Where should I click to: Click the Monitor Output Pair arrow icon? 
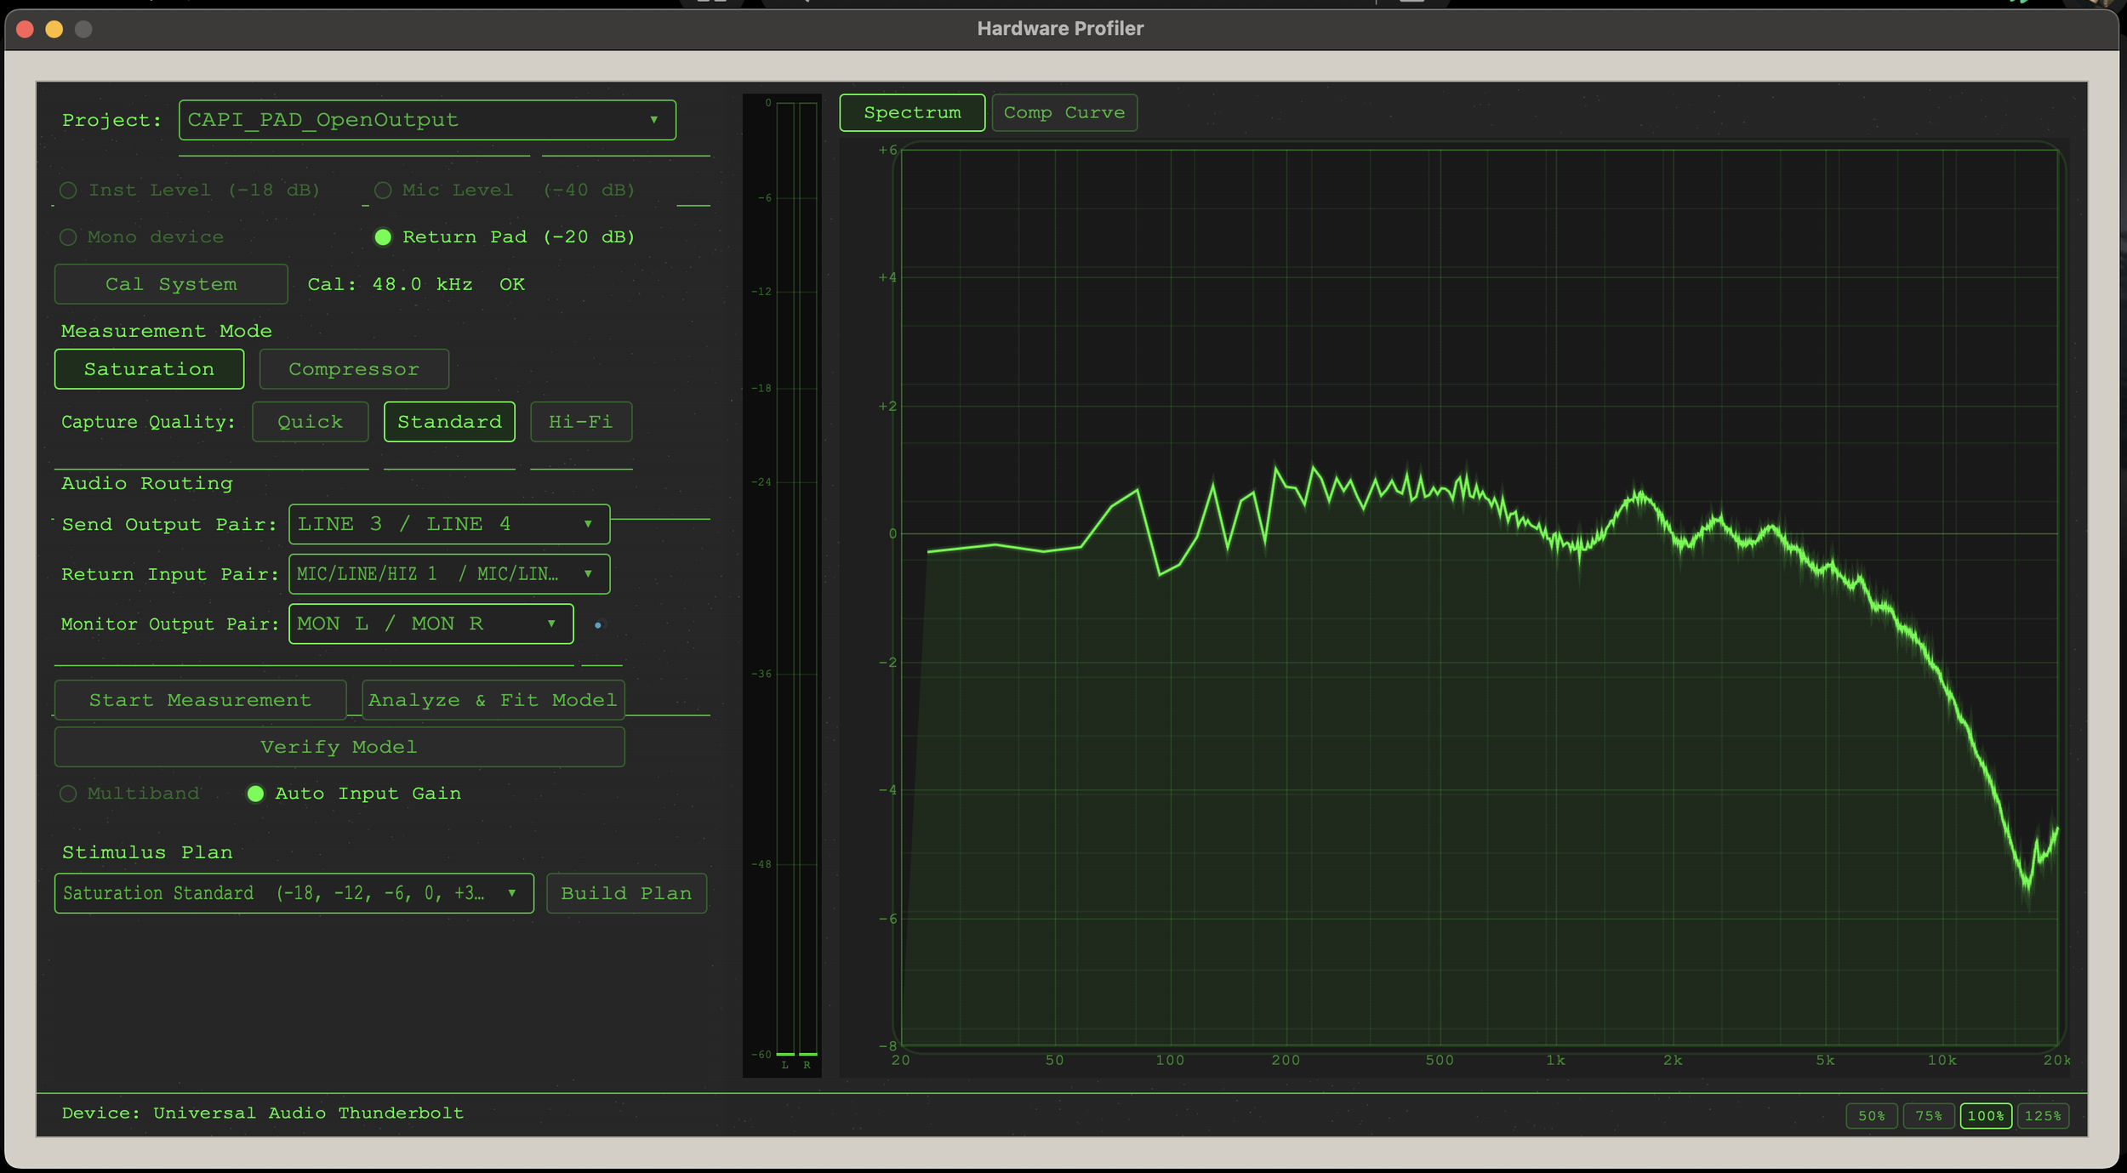(551, 624)
